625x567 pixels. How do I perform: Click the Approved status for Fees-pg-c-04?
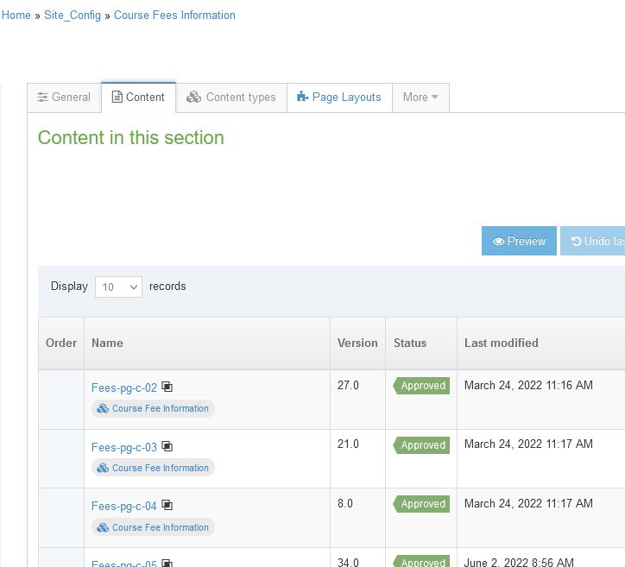coord(421,504)
